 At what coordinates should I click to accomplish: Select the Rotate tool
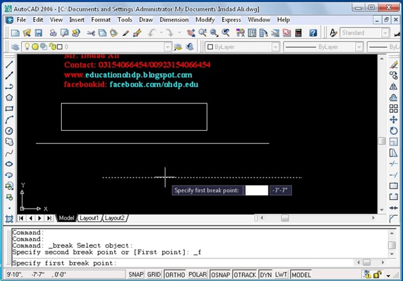point(394,131)
